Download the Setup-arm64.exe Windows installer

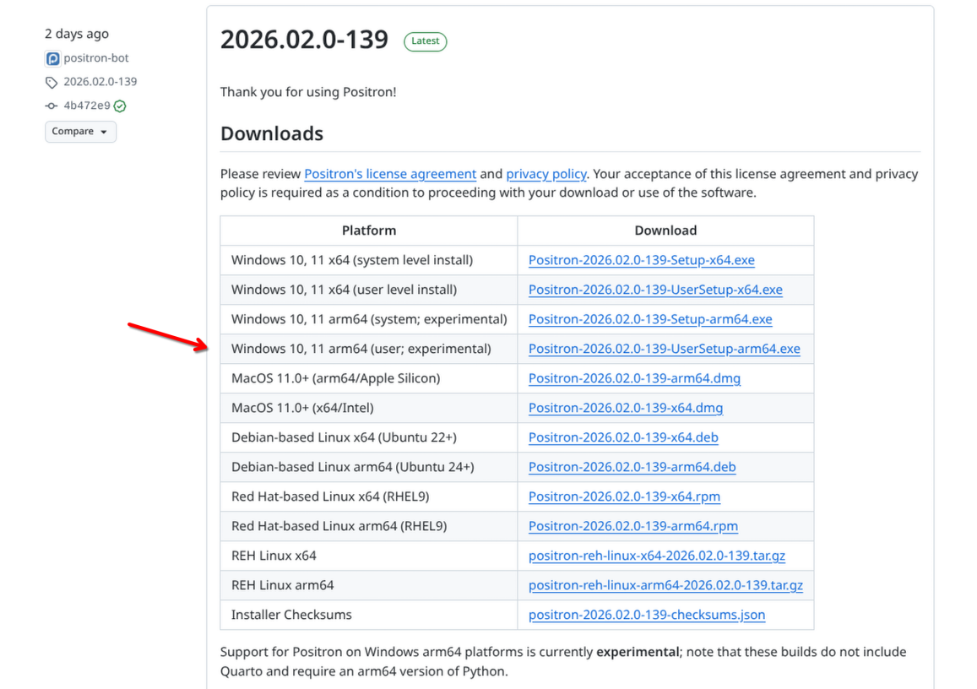click(x=650, y=319)
